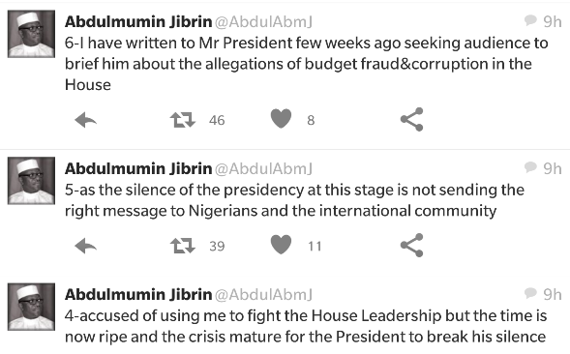Retweet the tweet with 39 retweets
The width and height of the screenshot is (570, 354).
tap(183, 246)
